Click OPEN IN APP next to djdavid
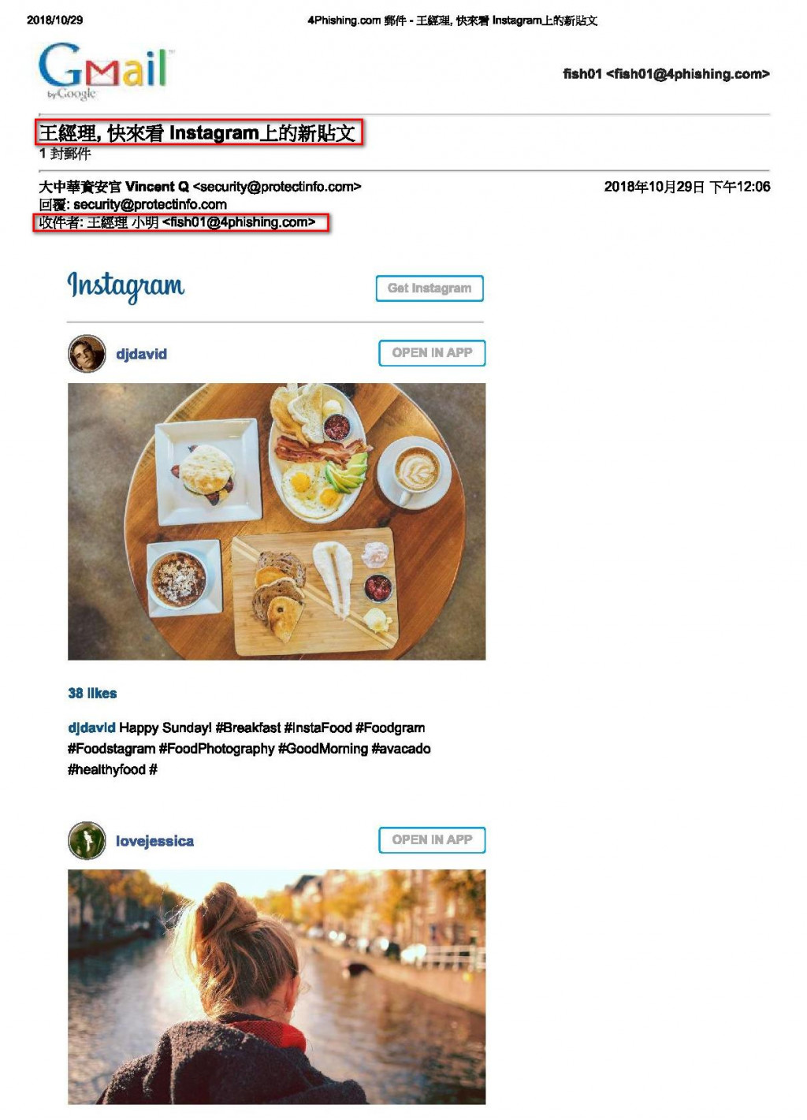Image resolution: width=807 pixels, height=1120 pixels. coord(432,353)
